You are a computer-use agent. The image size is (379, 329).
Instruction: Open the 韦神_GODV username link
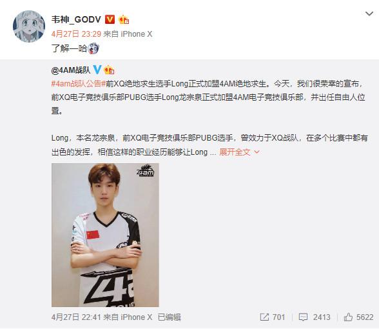[76, 19]
